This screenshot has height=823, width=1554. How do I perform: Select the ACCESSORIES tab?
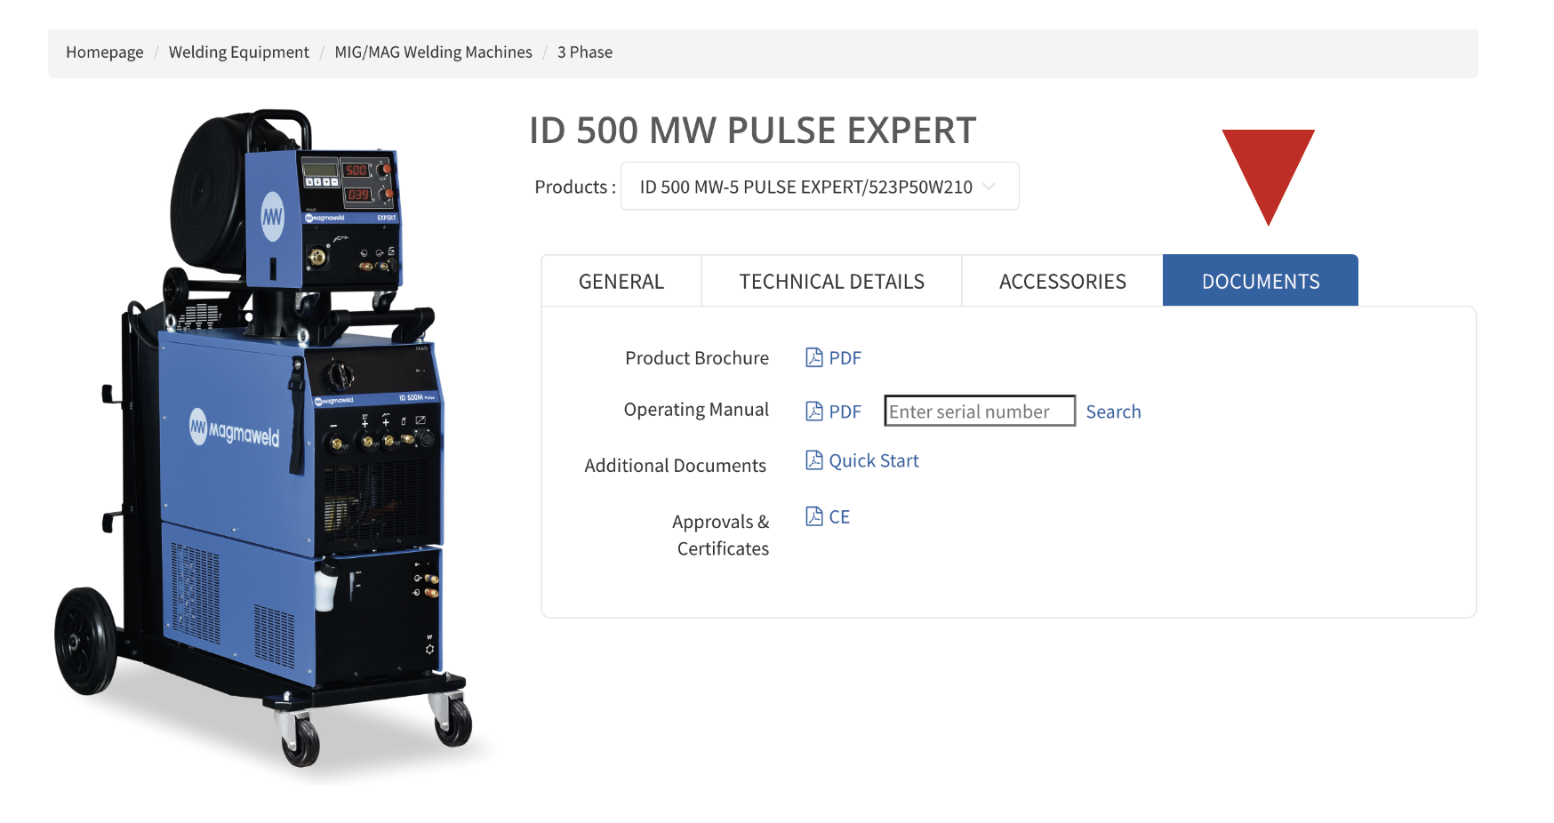pyautogui.click(x=1062, y=281)
